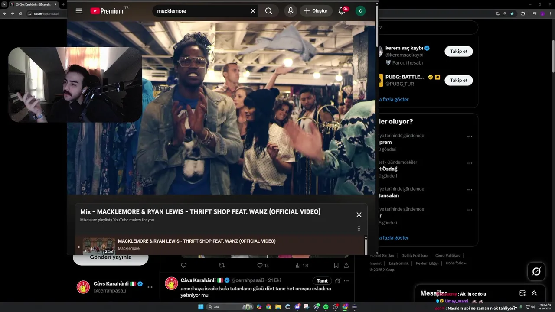View post analytics showing 18
555x312 pixels.
coord(302,266)
